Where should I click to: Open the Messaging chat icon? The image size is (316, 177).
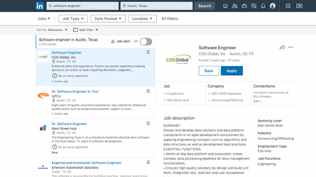(254, 6)
